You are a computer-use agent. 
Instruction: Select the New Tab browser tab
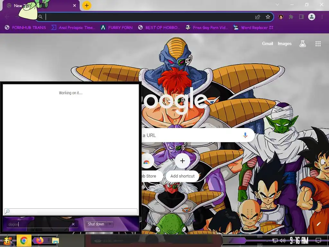pos(41,6)
